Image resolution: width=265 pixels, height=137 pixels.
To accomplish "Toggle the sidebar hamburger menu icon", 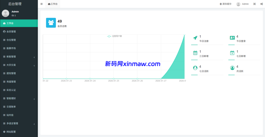I will point(42,4).
